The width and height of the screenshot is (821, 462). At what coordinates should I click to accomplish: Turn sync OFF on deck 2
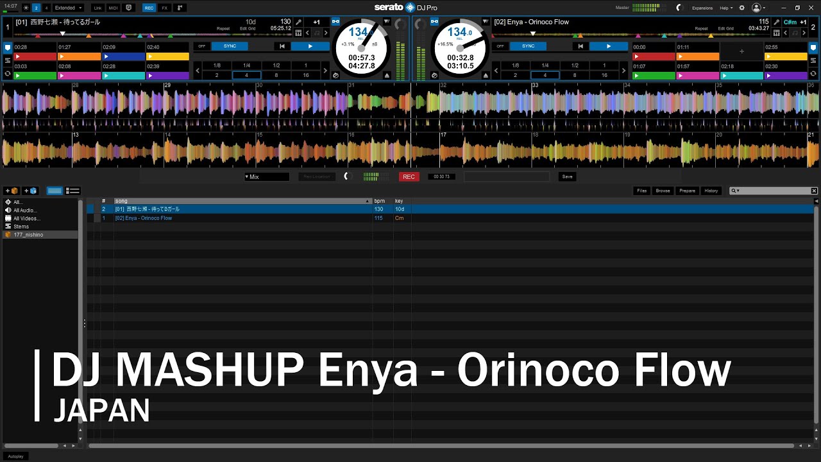pyautogui.click(x=500, y=46)
